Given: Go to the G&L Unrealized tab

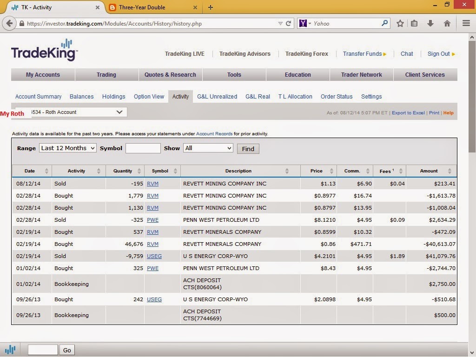Looking at the screenshot, I should pyautogui.click(x=217, y=97).
